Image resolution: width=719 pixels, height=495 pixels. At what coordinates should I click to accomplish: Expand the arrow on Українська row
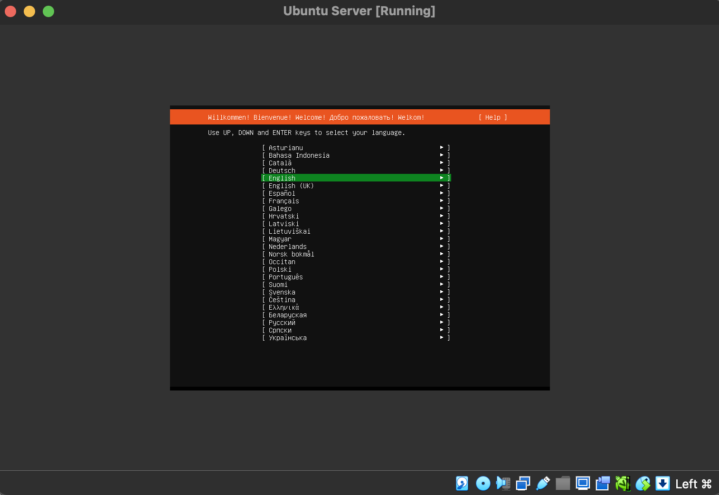click(x=442, y=338)
